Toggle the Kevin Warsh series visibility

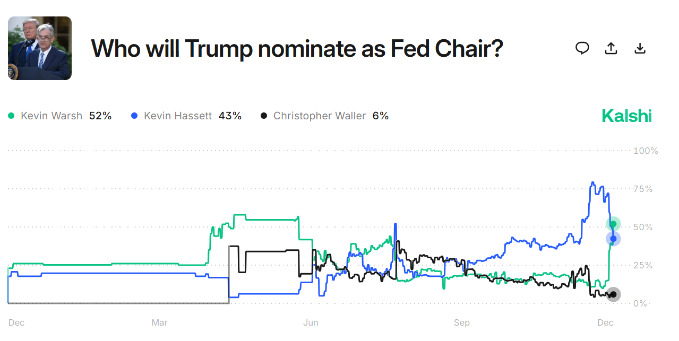51,115
